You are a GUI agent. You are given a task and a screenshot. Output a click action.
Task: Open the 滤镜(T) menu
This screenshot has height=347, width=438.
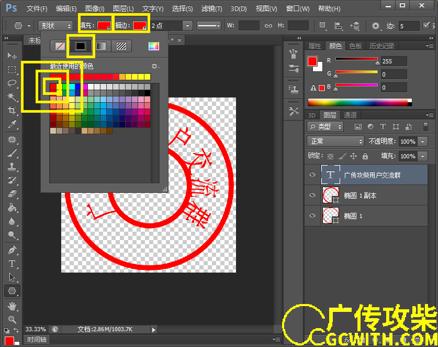coord(211,9)
